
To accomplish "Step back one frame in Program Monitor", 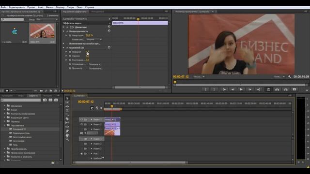I will [x=232, y=89].
